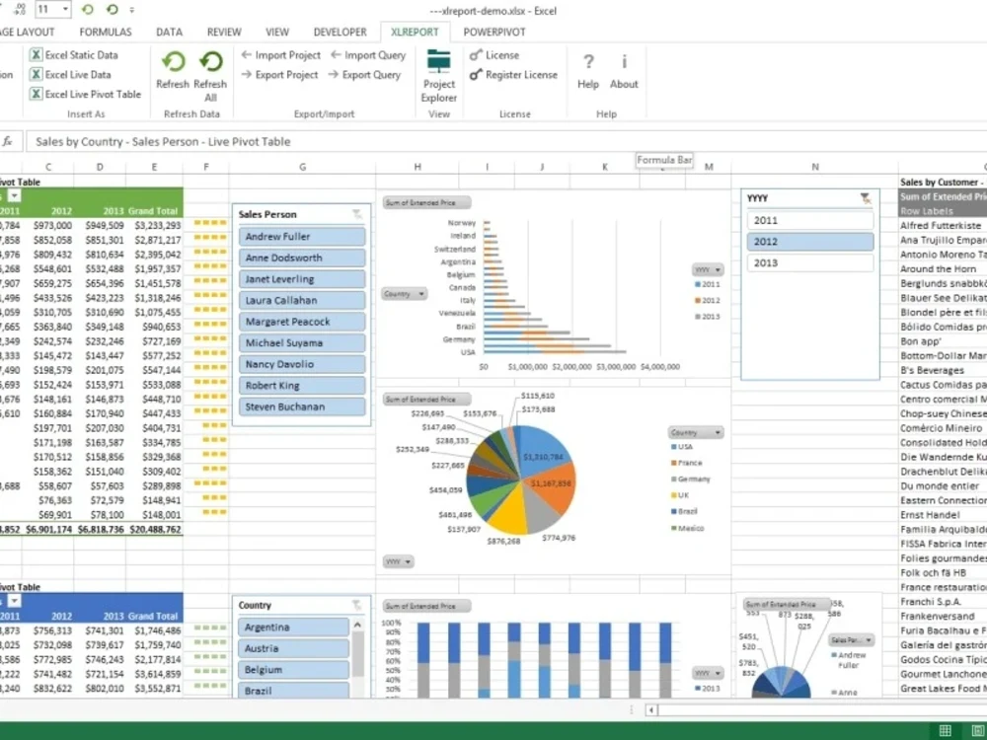Toggle Janet Leverling in Sales Person slicer

coord(301,279)
